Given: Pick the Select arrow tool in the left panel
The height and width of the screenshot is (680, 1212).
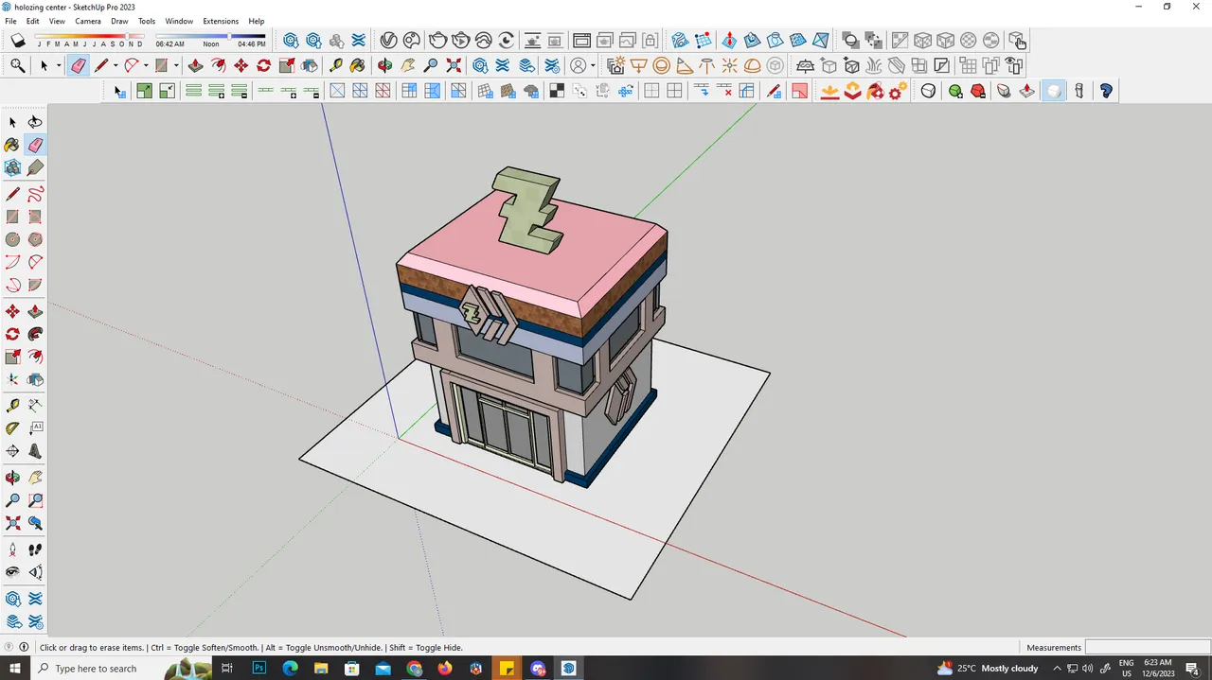Looking at the screenshot, I should click(12, 122).
